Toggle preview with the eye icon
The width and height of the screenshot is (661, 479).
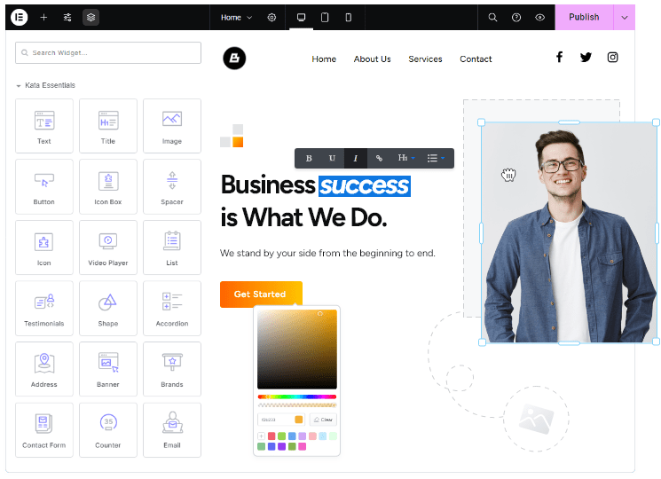point(539,17)
